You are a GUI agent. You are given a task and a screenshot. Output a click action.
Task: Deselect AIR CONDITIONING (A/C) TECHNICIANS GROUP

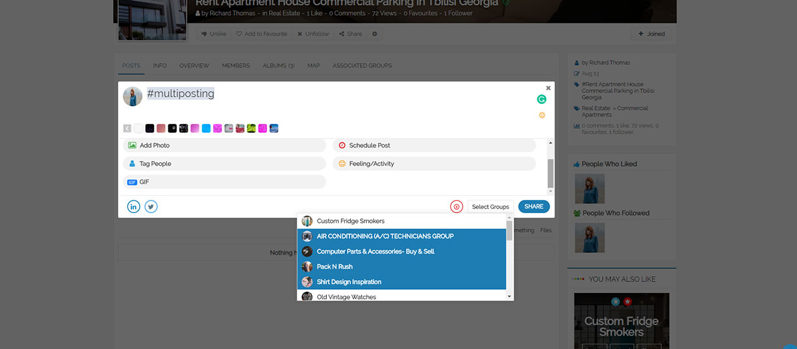pos(385,236)
